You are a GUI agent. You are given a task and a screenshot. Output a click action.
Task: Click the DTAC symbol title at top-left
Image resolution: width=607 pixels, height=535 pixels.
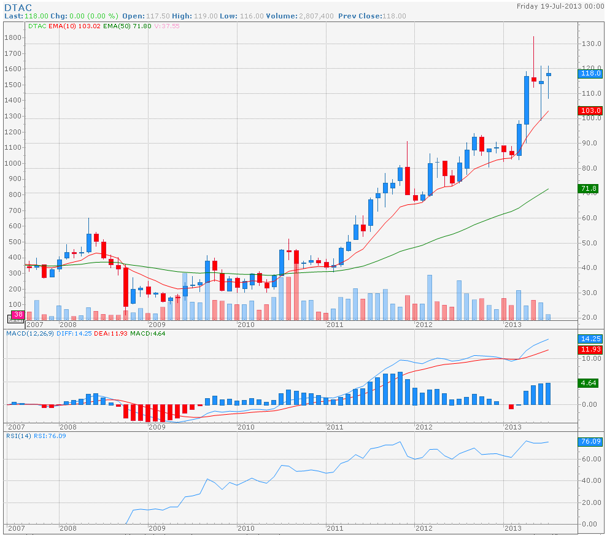[18, 7]
